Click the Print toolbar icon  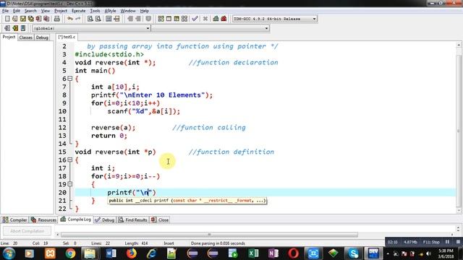tap(57, 19)
